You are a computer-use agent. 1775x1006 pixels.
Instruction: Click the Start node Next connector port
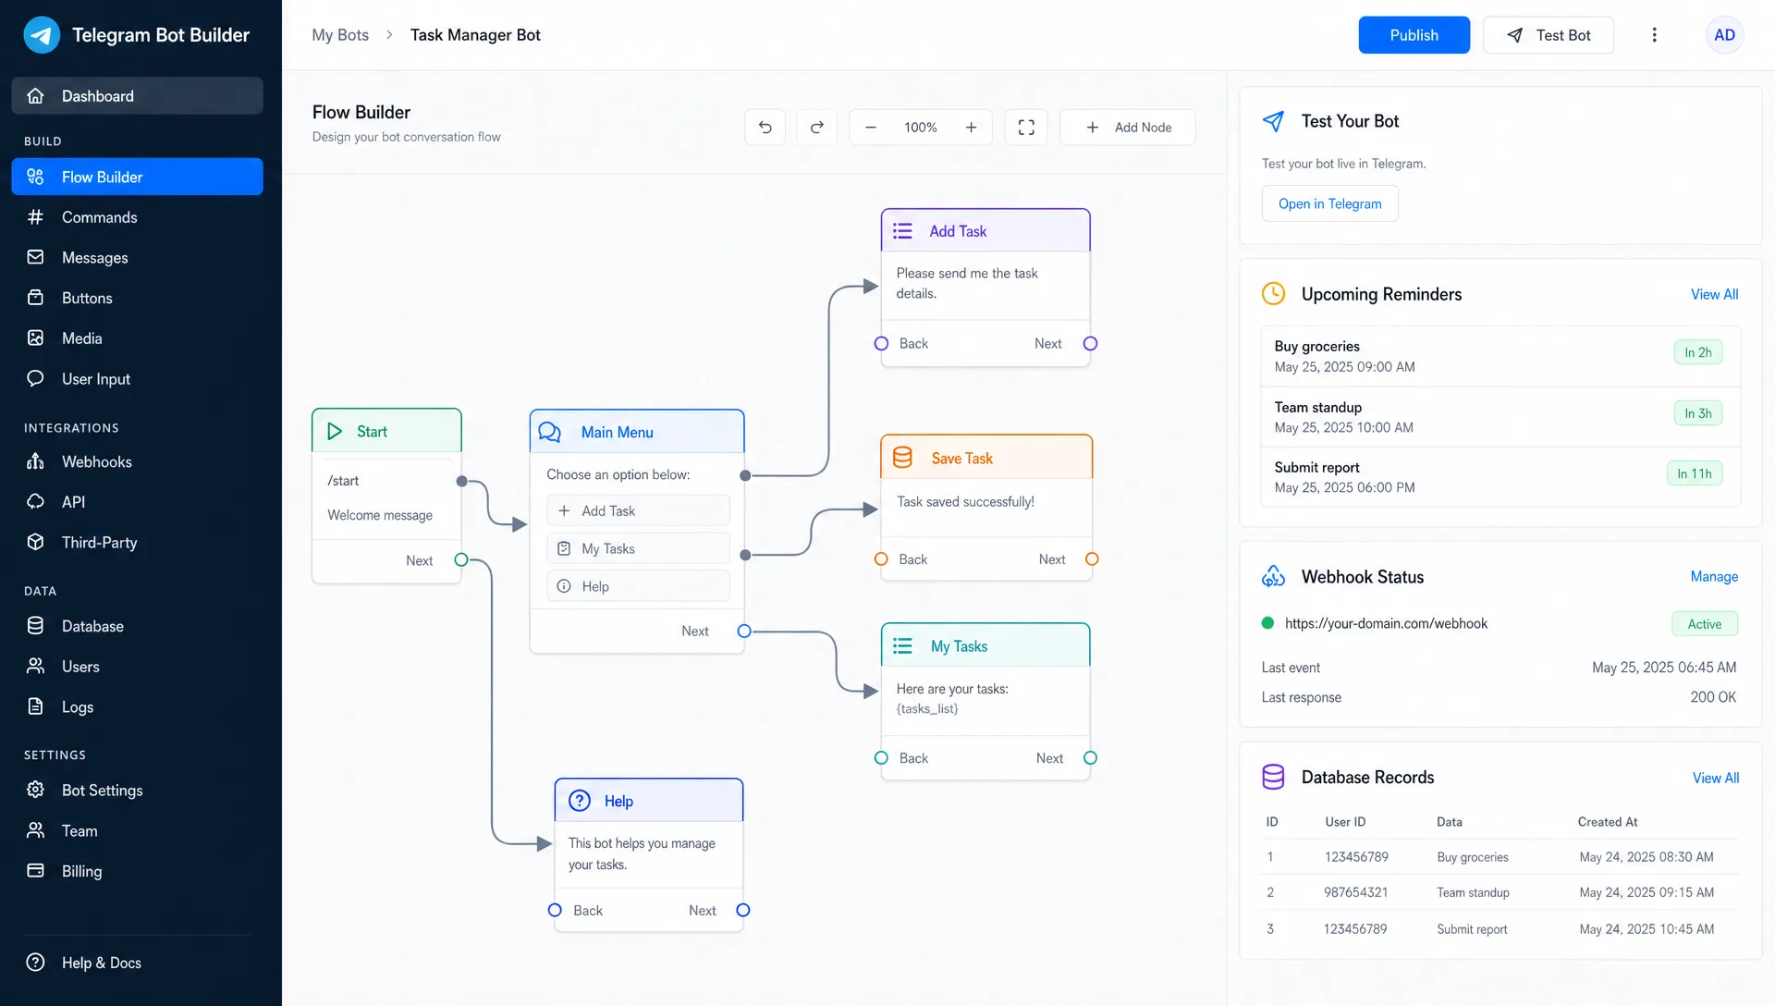tap(461, 559)
